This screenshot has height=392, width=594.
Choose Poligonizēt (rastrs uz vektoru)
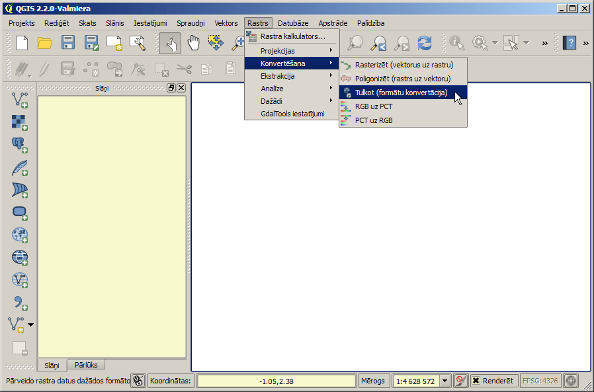403,79
